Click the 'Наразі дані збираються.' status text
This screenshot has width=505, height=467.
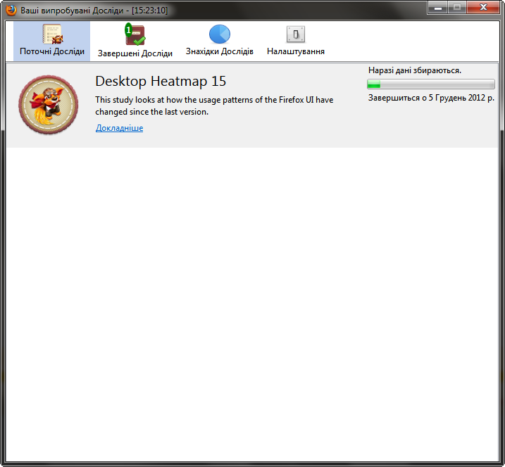click(415, 70)
